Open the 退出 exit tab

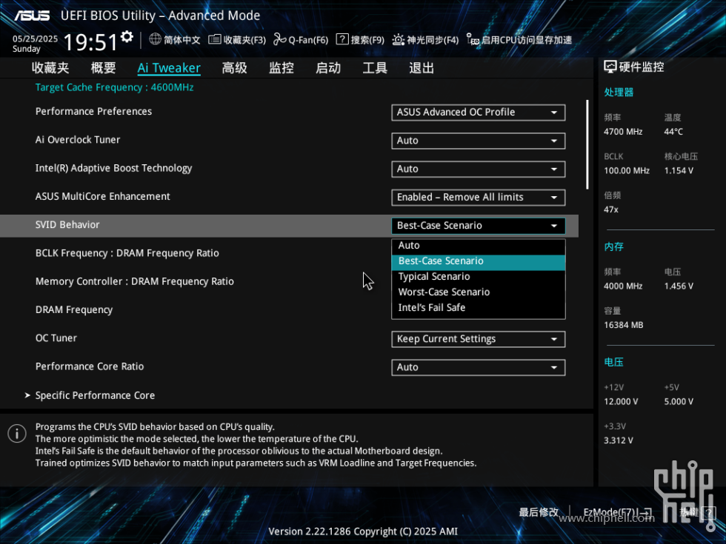tap(422, 68)
